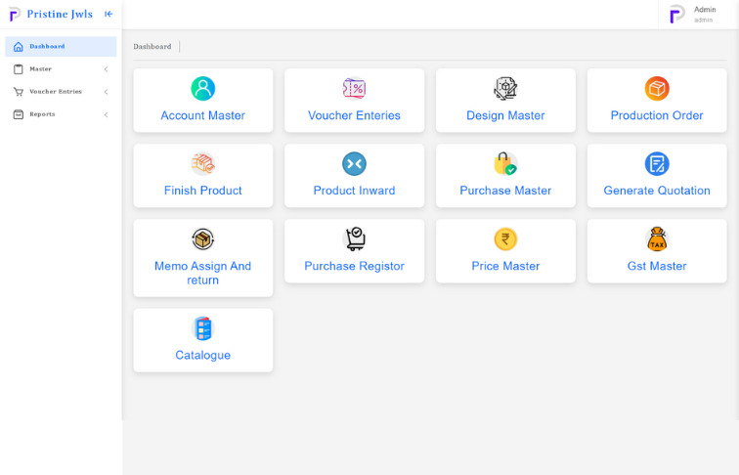Click the Dashboard breadcrumb label
739x475 pixels.
click(x=152, y=47)
